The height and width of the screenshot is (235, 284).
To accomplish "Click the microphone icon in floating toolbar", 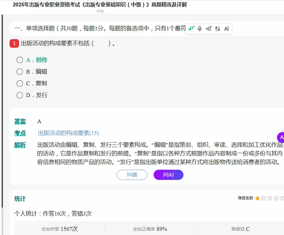I will 200,29.
